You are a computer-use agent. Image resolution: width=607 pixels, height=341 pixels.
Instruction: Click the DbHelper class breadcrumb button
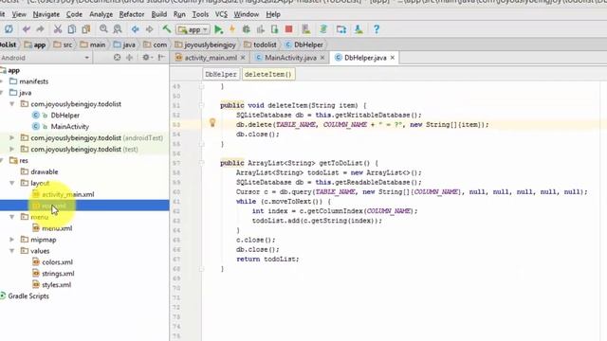(x=221, y=74)
